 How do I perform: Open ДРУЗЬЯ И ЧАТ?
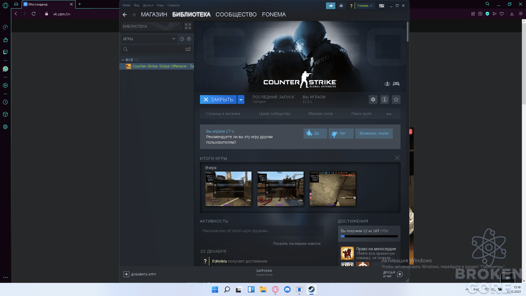(x=393, y=274)
